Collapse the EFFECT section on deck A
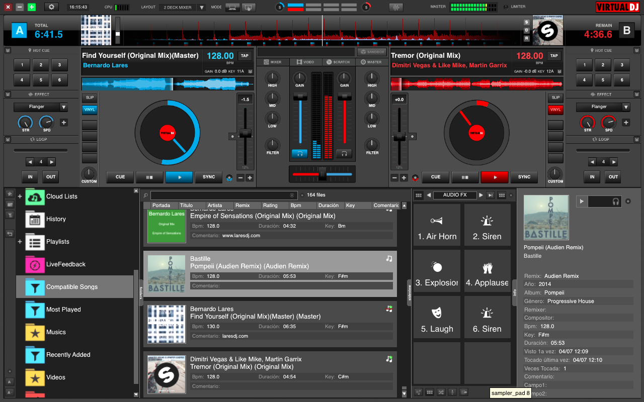The height and width of the screenshot is (402, 644). 8,94
